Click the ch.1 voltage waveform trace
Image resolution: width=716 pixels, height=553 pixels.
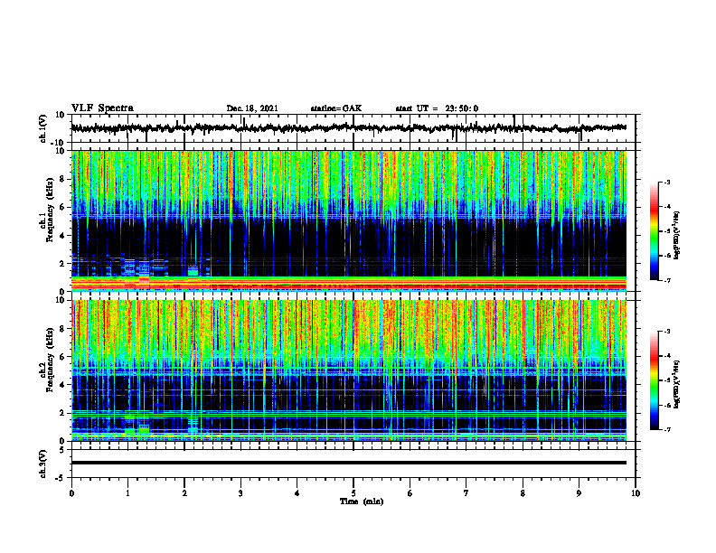click(348, 128)
